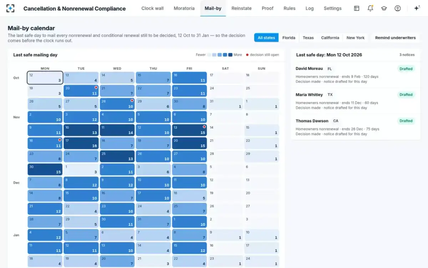428x268 pixels.
Task: Open the user account icon
Action: tap(398, 8)
